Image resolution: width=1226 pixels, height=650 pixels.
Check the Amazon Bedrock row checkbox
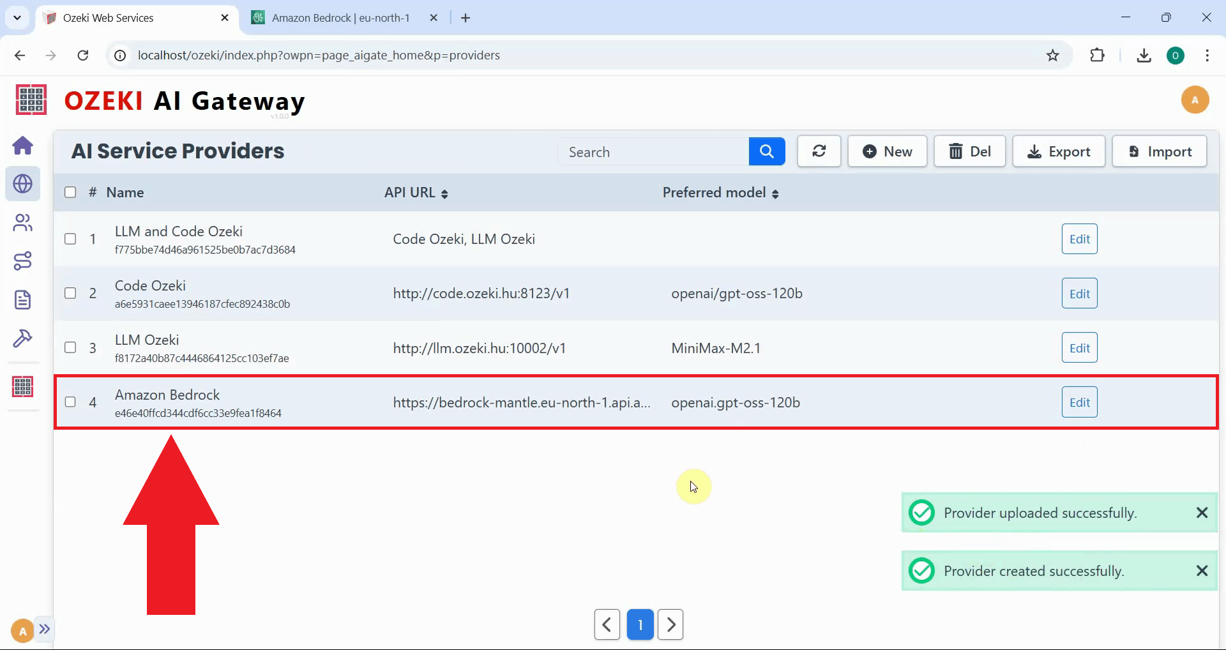coord(70,402)
